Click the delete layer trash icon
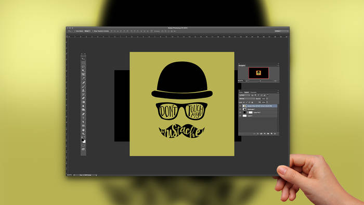 (x=275, y=134)
